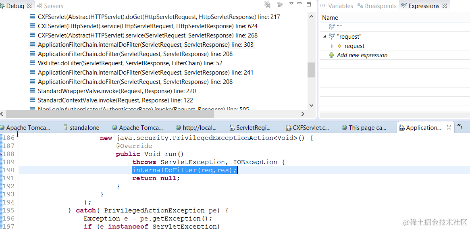Open the This page ca... browser tab
Screen dimensions: 470x229
(364, 128)
